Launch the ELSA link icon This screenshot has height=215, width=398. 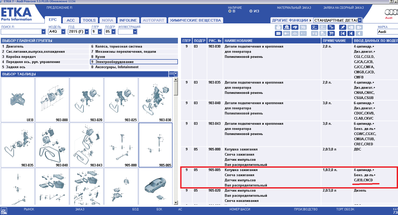(x=315, y=27)
